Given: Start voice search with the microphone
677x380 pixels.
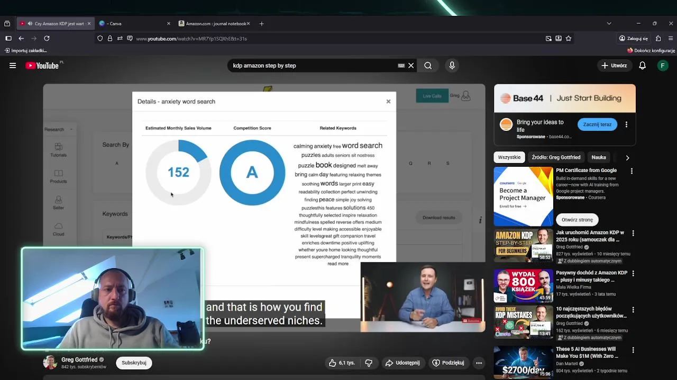Looking at the screenshot, I should coord(452,65).
